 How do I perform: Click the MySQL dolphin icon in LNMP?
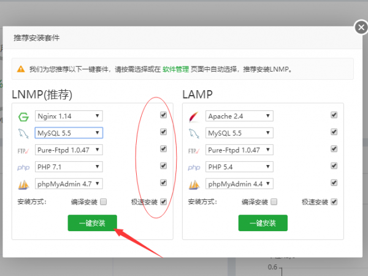[24, 133]
